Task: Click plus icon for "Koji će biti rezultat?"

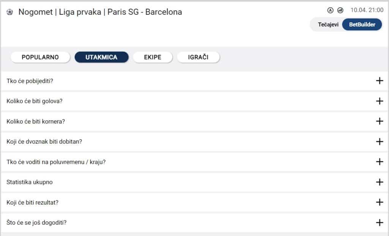Action: [379, 202]
